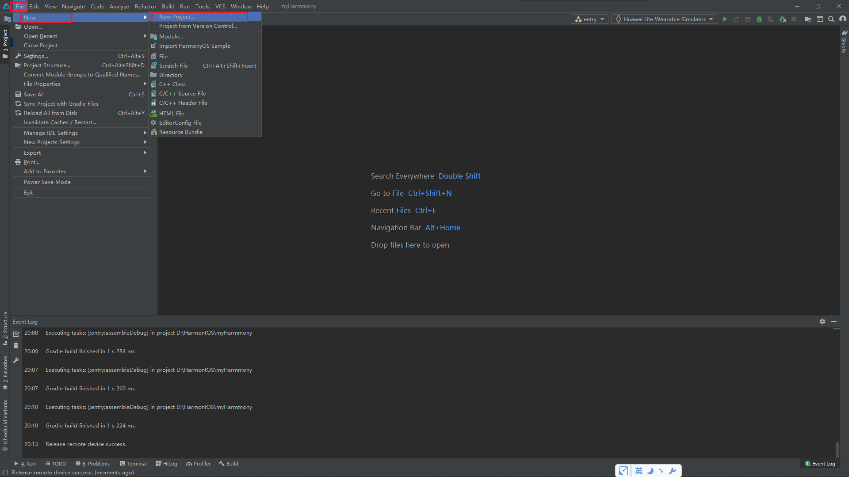This screenshot has width=849, height=477.
Task: Choose New Project... from submenu
Action: click(x=205, y=17)
